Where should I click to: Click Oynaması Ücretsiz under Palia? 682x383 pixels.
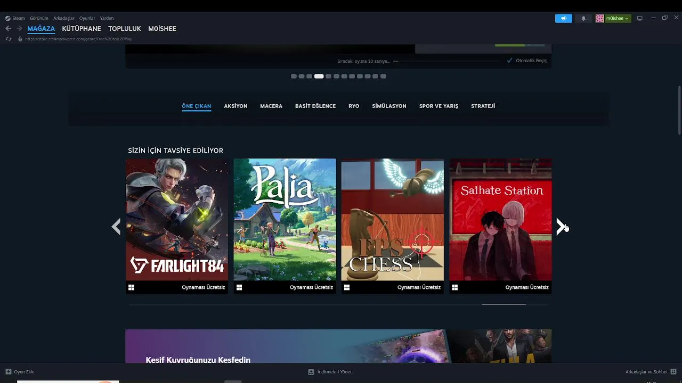pyautogui.click(x=311, y=287)
